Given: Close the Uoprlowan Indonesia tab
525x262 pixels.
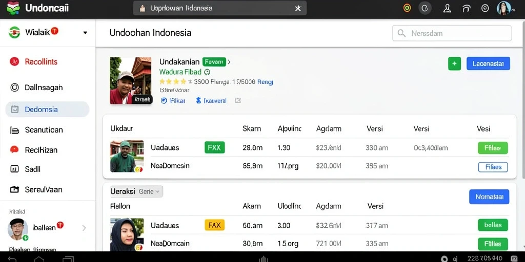Looking at the screenshot, I should pyautogui.click(x=298, y=8).
